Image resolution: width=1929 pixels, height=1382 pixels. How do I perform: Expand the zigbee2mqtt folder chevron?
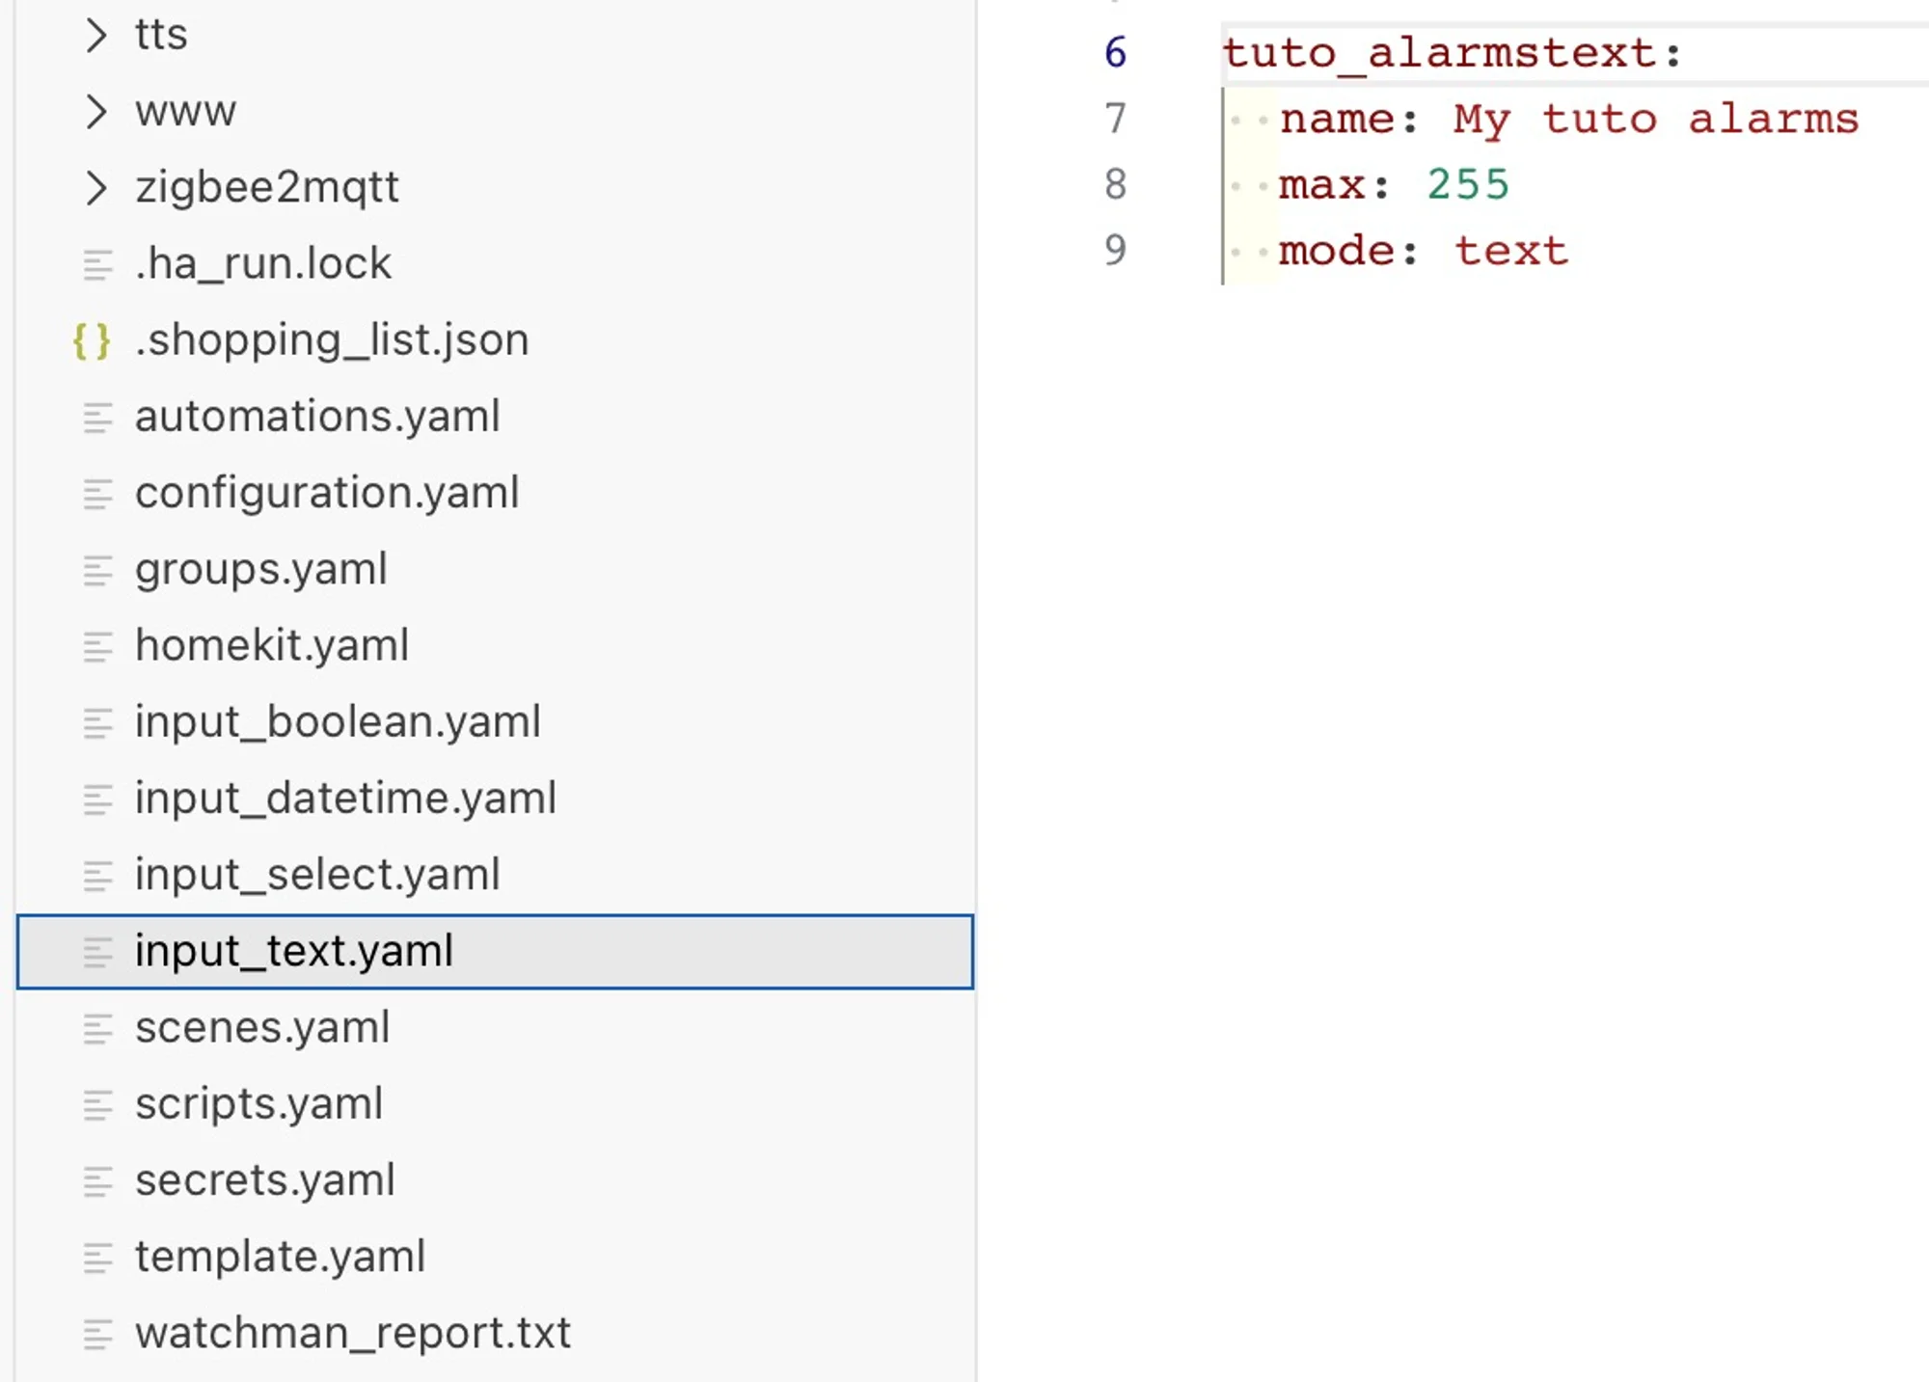95,188
